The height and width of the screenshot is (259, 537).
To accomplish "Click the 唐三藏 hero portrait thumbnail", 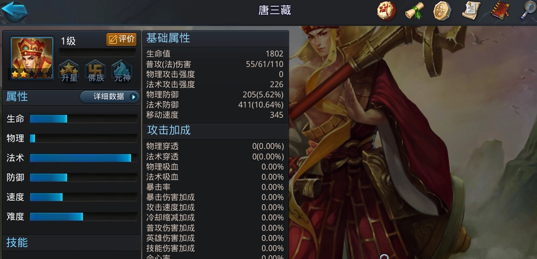I will point(32,58).
